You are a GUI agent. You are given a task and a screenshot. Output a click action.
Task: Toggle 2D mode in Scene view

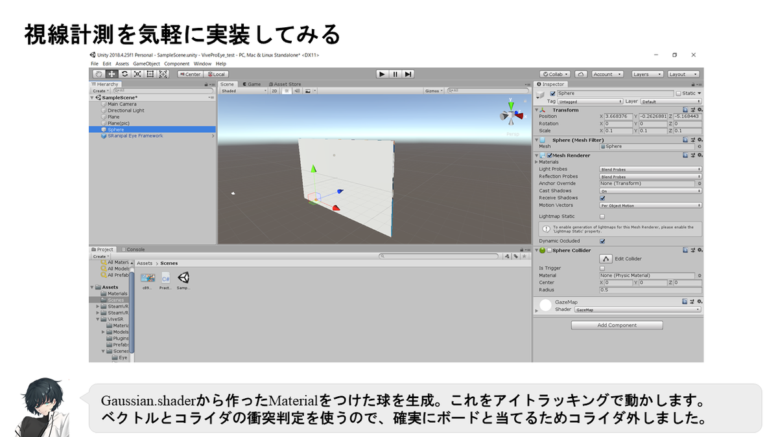coord(274,91)
